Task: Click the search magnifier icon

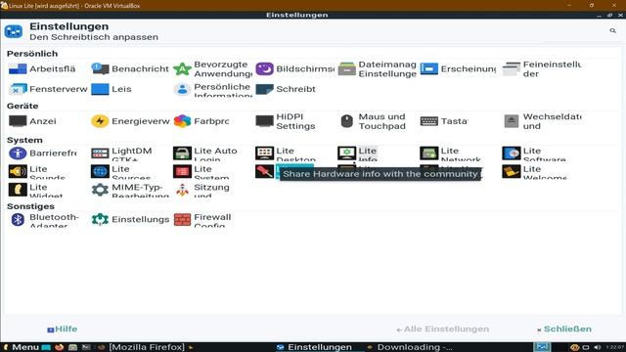Action: point(613,30)
